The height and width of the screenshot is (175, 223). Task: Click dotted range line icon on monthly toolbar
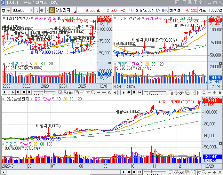(82, 92)
